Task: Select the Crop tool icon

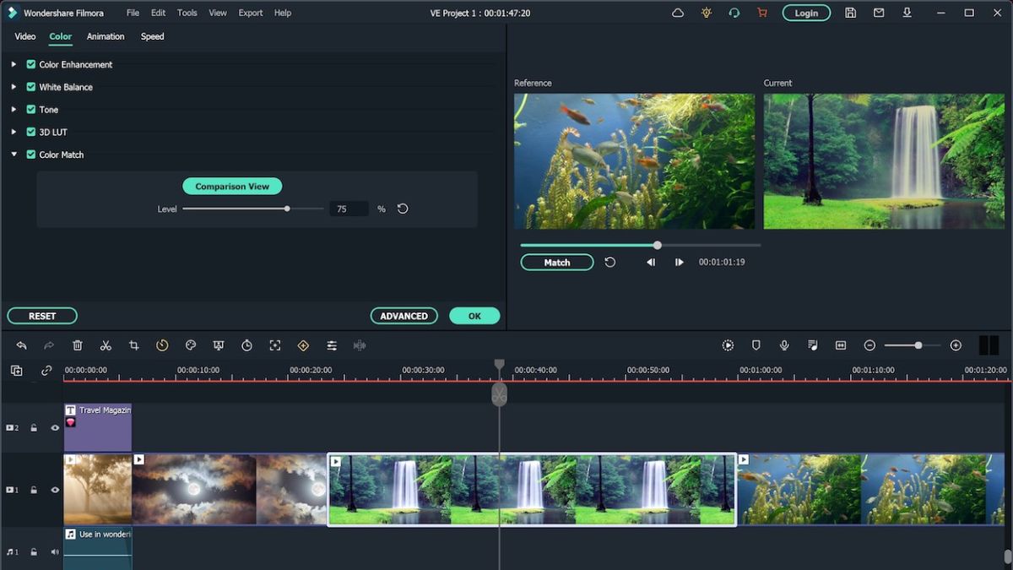Action: click(x=134, y=345)
